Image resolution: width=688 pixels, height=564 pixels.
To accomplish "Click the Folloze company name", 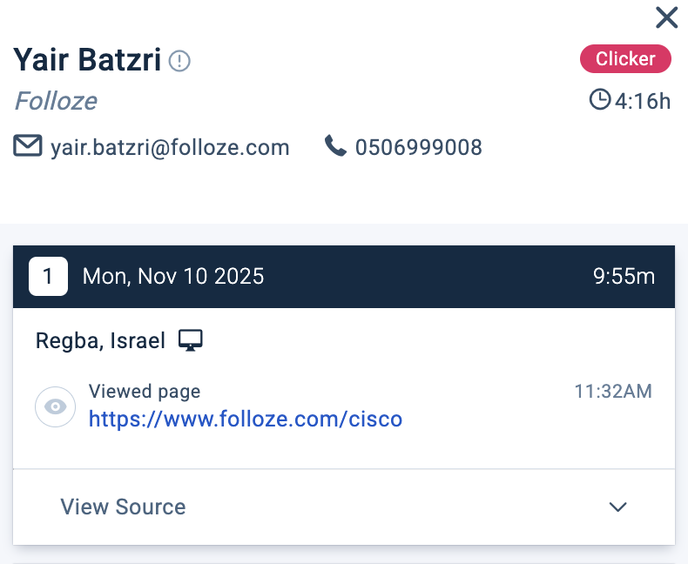I will point(56,101).
